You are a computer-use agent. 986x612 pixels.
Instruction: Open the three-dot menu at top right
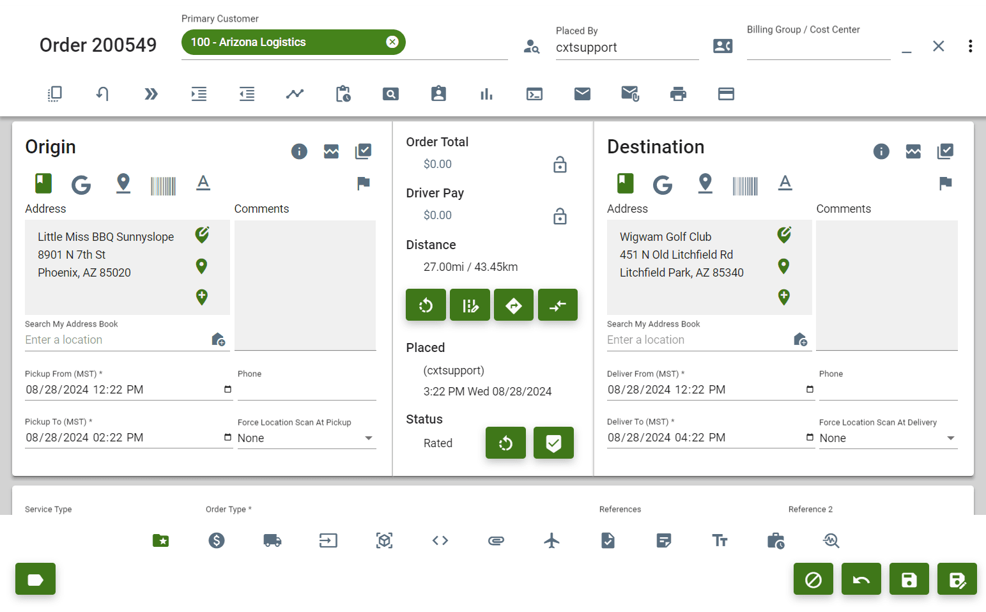tap(970, 46)
